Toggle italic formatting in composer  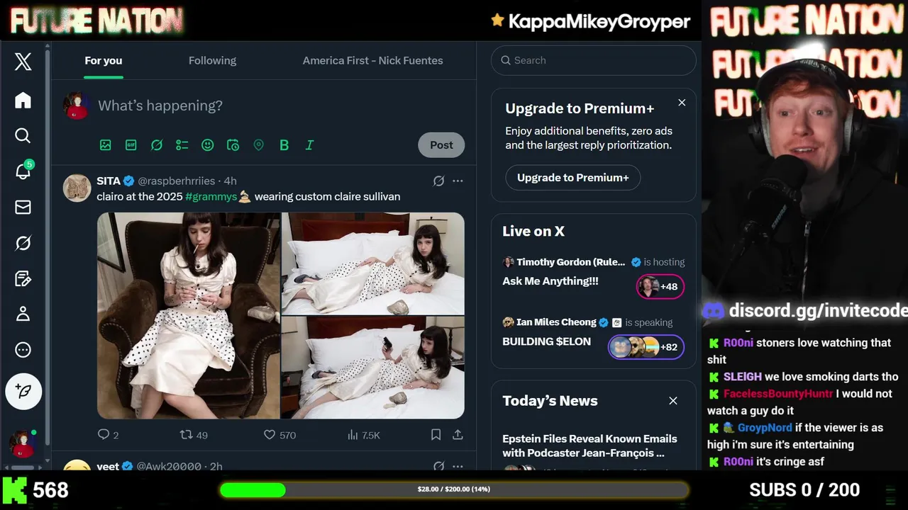(x=309, y=145)
